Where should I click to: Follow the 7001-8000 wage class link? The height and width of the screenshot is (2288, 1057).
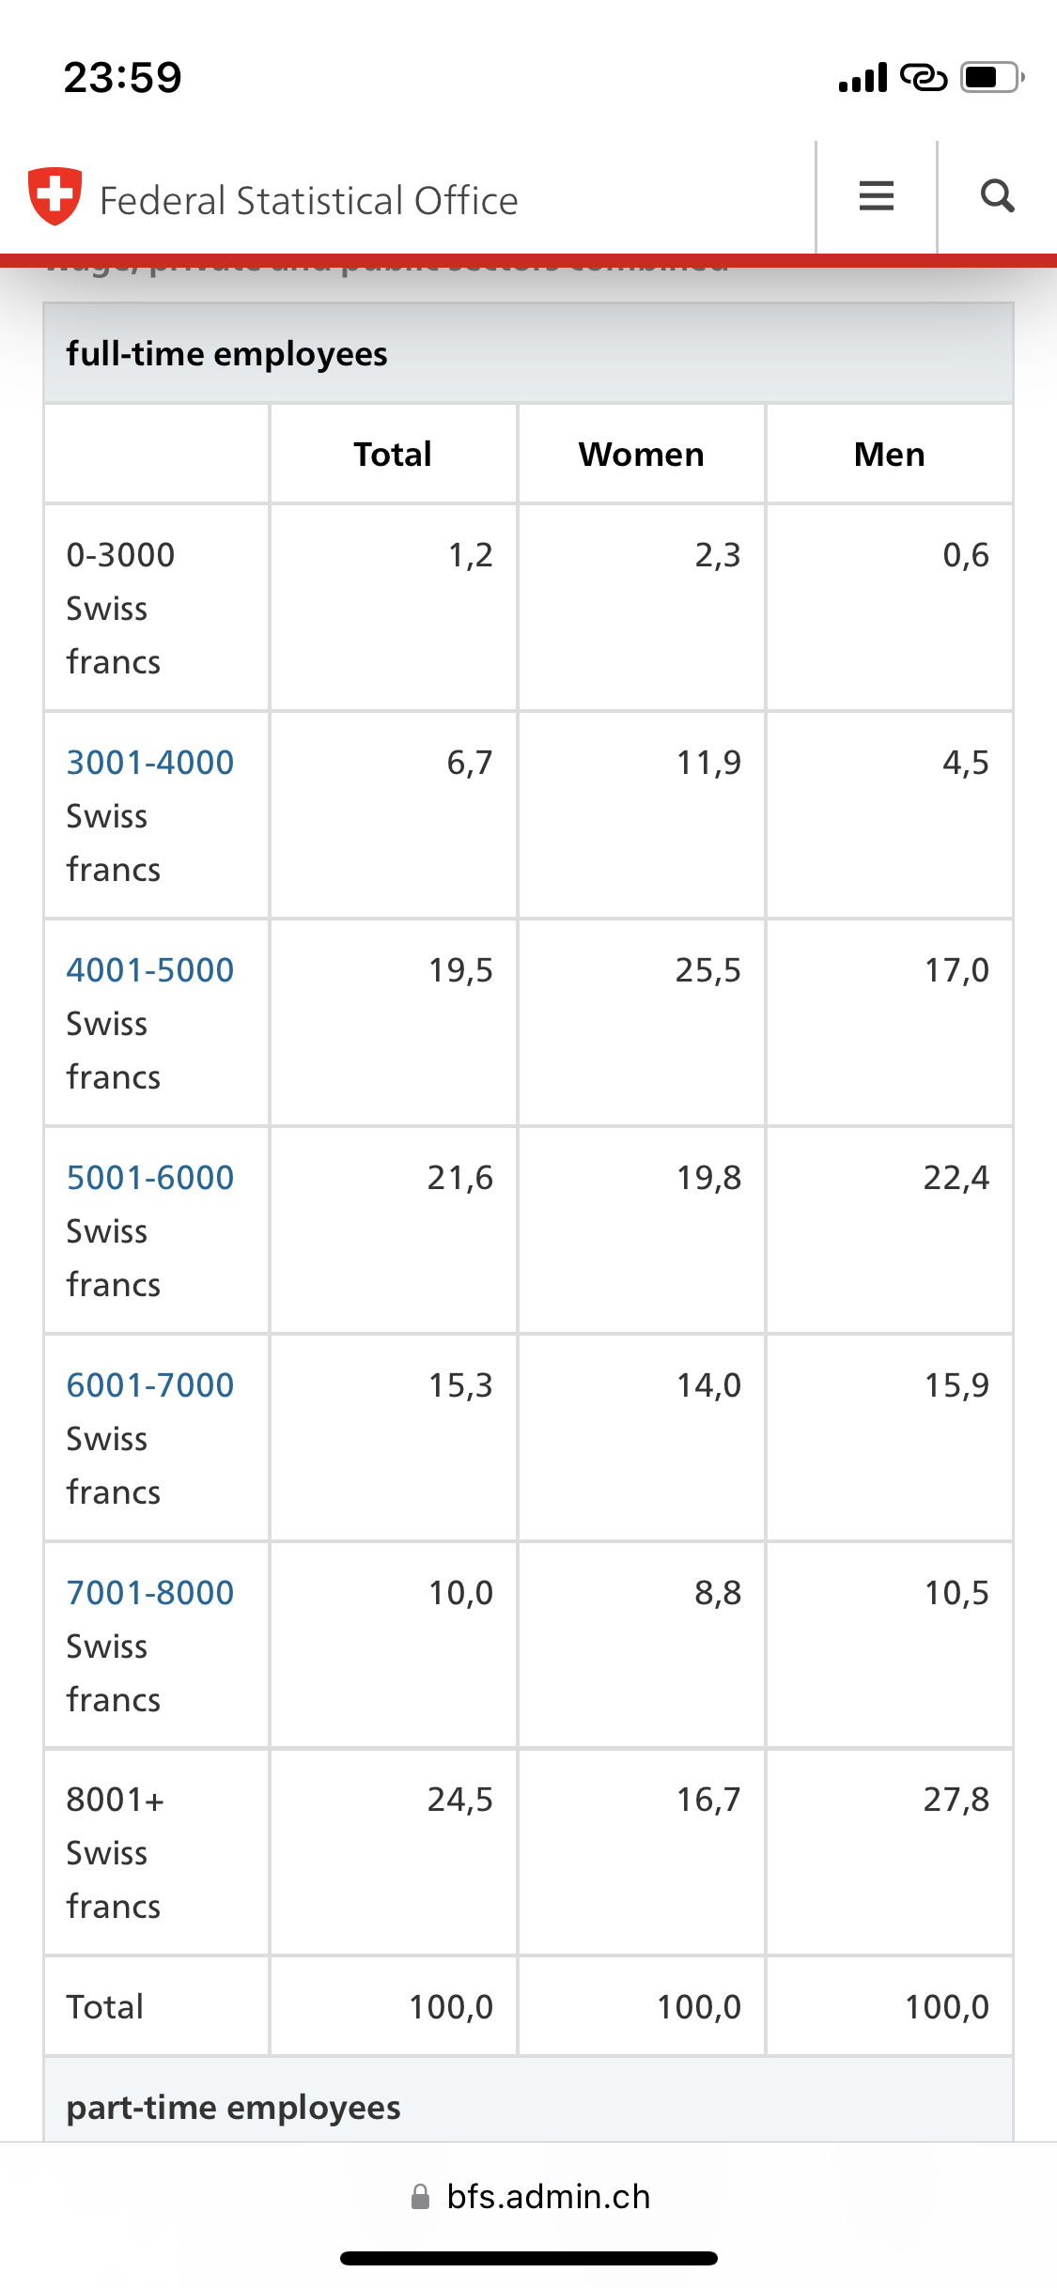150,1593
